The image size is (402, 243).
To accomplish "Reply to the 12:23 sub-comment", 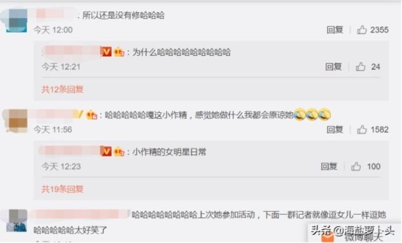I will coord(329,167).
